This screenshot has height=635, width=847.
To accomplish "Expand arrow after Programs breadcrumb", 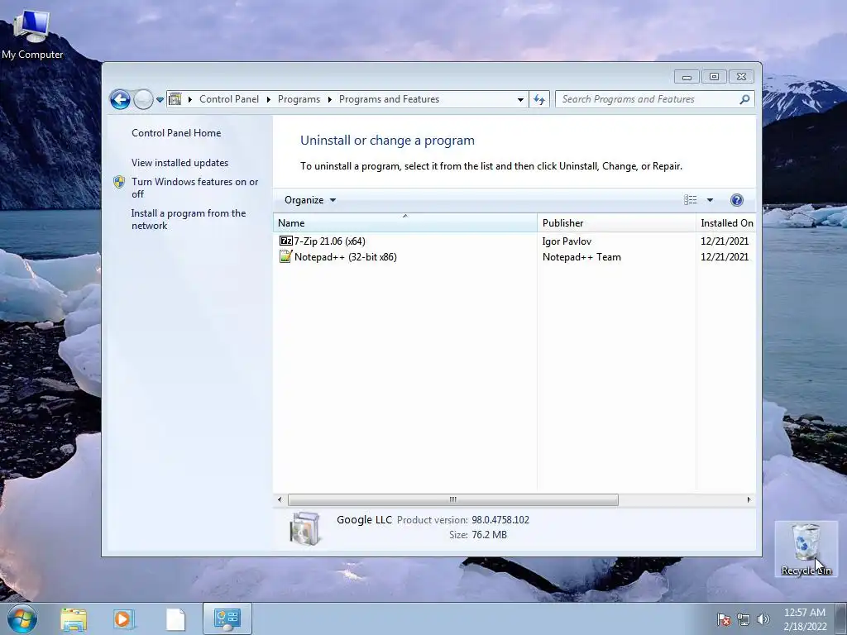I will 329,99.
